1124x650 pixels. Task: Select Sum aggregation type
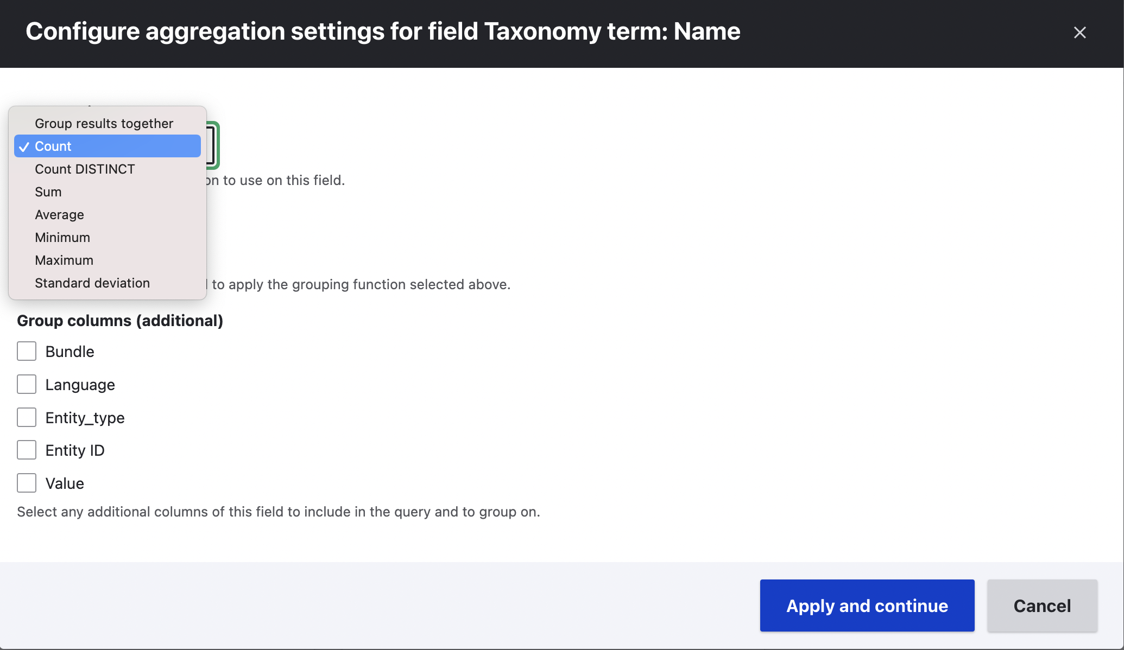48,192
